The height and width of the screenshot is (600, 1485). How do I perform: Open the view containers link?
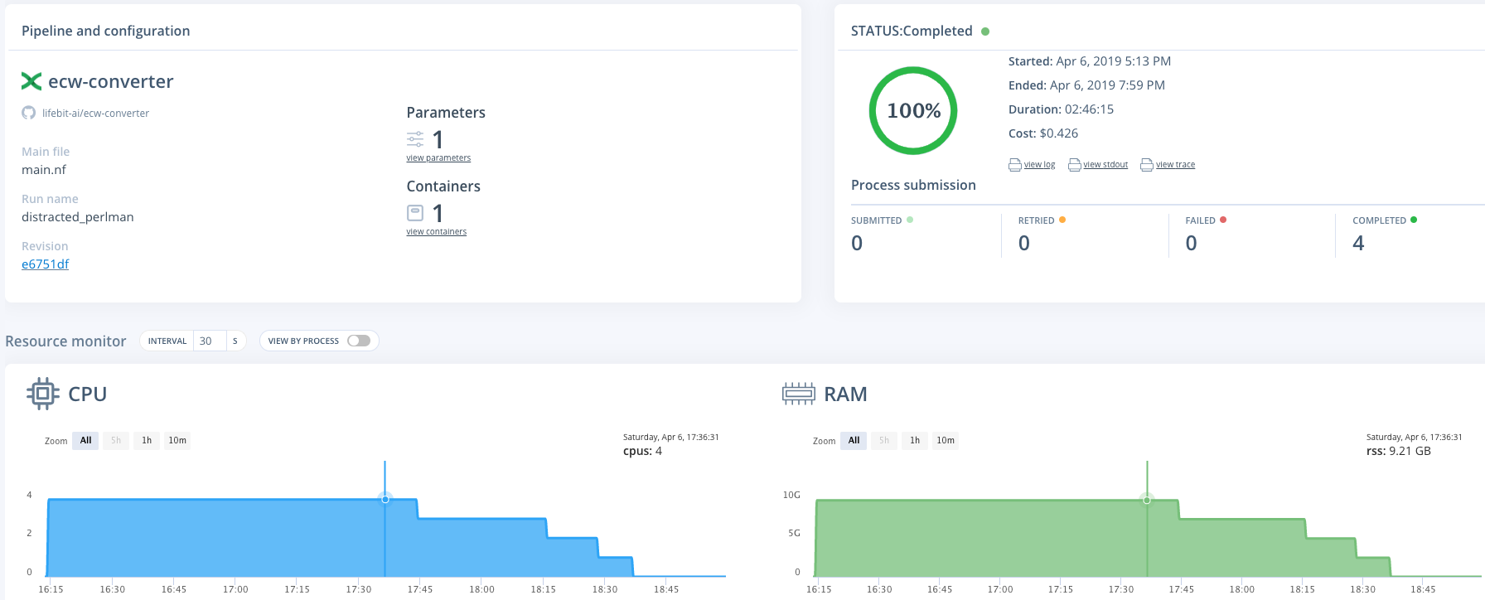(436, 232)
